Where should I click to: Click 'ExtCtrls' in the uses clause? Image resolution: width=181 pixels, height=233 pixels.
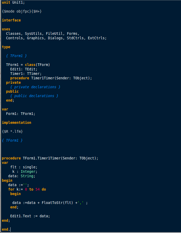[96, 38]
